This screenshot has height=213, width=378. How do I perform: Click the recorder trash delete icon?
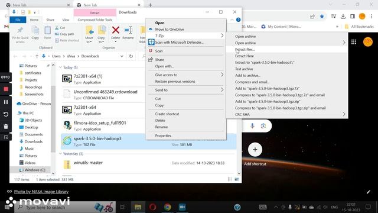pos(6,126)
